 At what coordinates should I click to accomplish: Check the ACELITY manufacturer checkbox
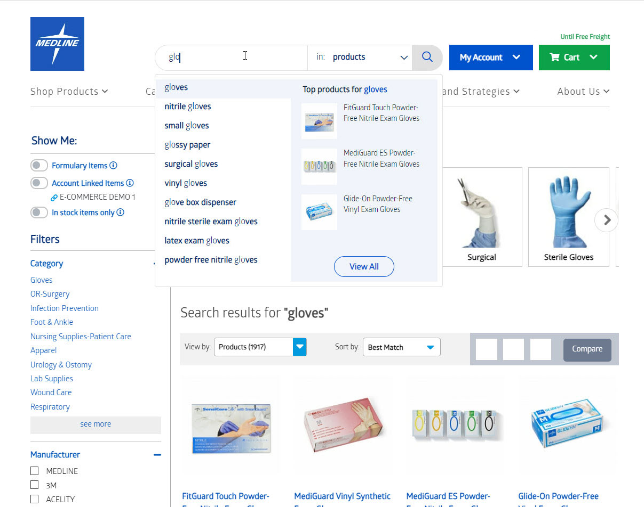coord(35,499)
